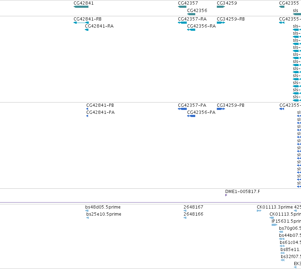Viewport: 301px width, 269px height.
Task: Select the CG42841-RB transcript feature
Action: coord(81,23)
